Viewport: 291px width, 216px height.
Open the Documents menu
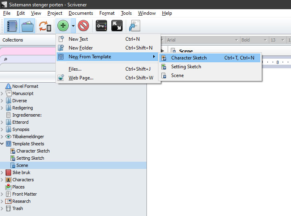[81, 13]
